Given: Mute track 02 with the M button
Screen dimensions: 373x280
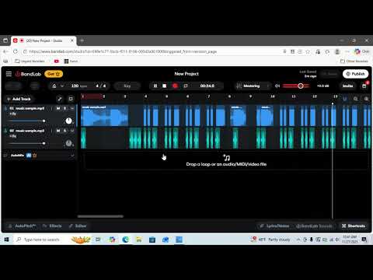Looking at the screenshot, I should (x=58, y=131).
